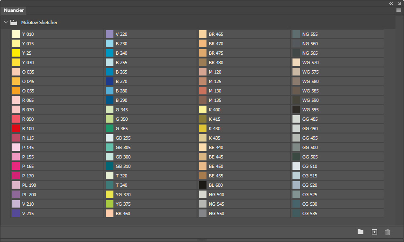The image size is (404, 242).
Task: Delete swatch using the trash icon
Action: (x=387, y=232)
